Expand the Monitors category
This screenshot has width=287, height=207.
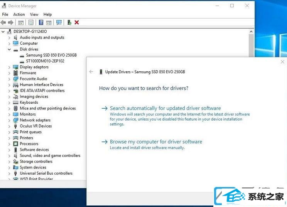9,114
